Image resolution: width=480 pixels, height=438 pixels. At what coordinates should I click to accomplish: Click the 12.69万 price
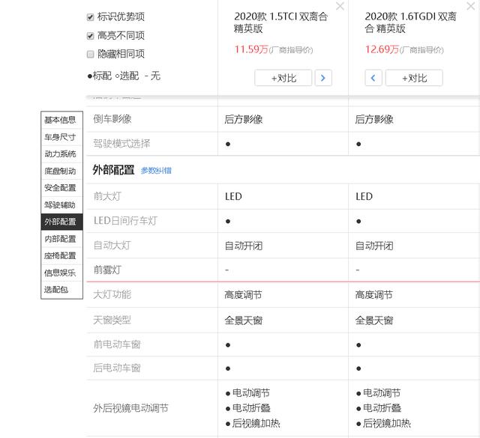tap(382, 49)
